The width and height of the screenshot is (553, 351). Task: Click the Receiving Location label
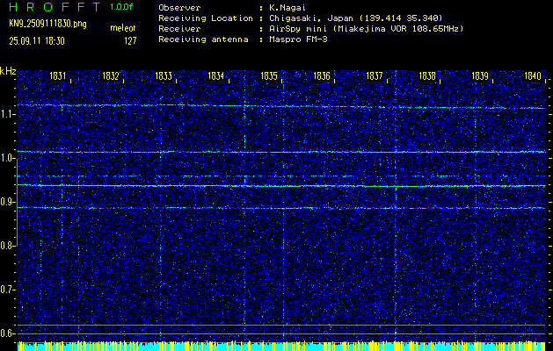click(x=206, y=18)
